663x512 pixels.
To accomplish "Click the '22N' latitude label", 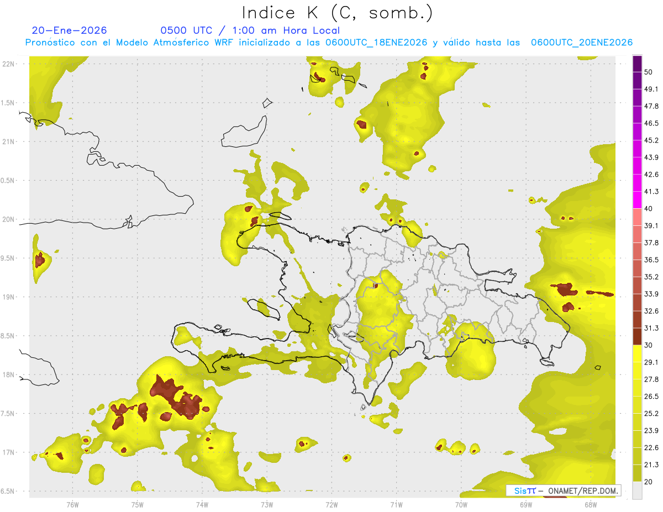I will pyautogui.click(x=8, y=64).
